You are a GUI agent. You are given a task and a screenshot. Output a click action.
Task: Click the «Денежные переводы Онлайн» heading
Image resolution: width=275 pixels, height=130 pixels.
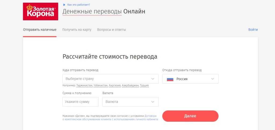pos(104,12)
